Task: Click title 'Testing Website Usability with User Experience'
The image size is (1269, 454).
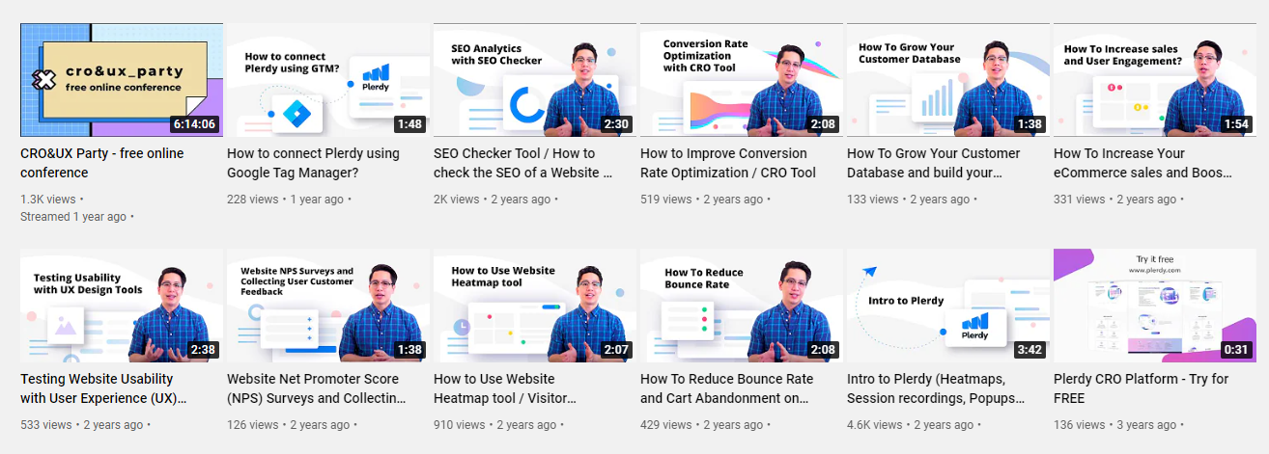Action: click(103, 388)
